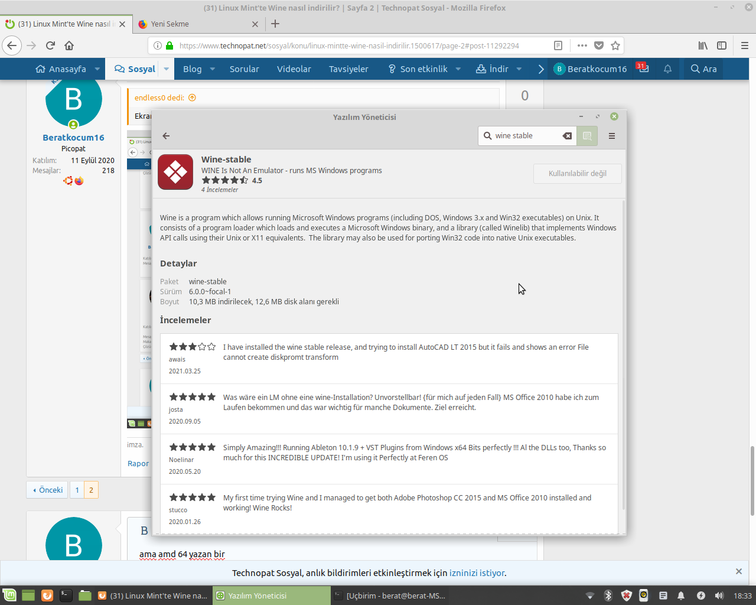The width and height of the screenshot is (756, 605).
Task: Open a new Firefox tab
Action: point(275,24)
